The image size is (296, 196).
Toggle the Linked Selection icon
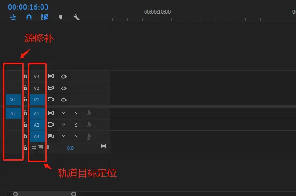[45, 17]
